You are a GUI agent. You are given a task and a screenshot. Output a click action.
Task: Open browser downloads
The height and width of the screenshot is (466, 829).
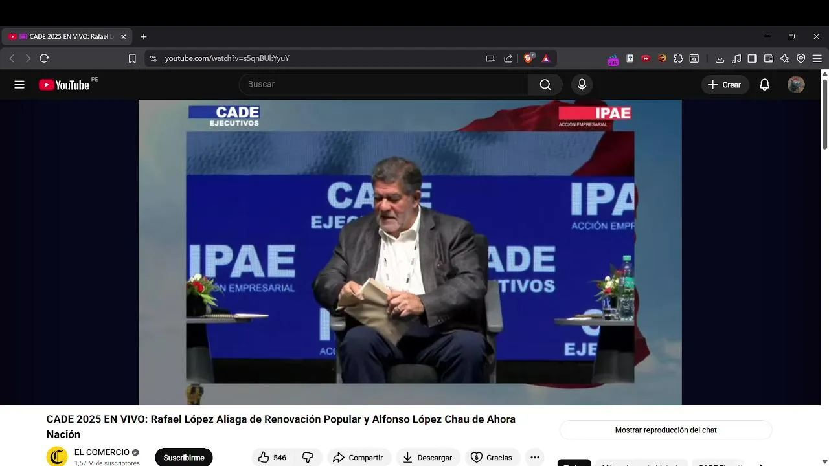(720, 58)
